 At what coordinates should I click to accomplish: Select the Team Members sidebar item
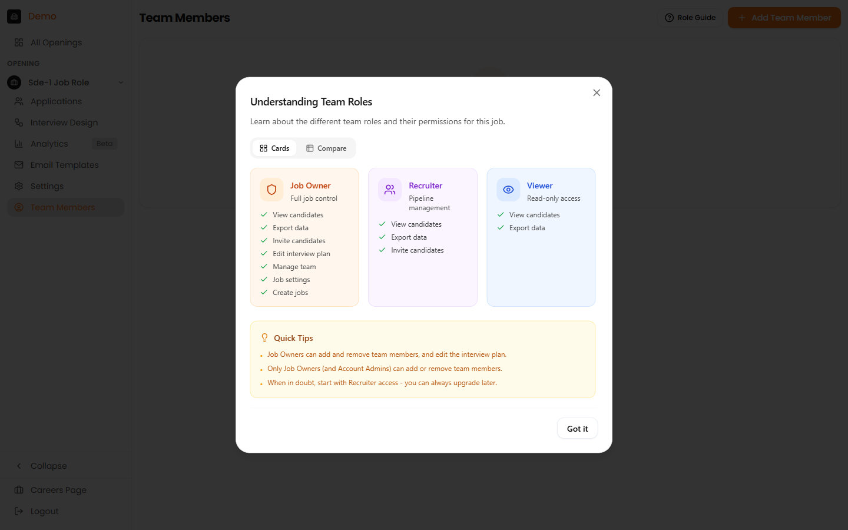(x=62, y=207)
